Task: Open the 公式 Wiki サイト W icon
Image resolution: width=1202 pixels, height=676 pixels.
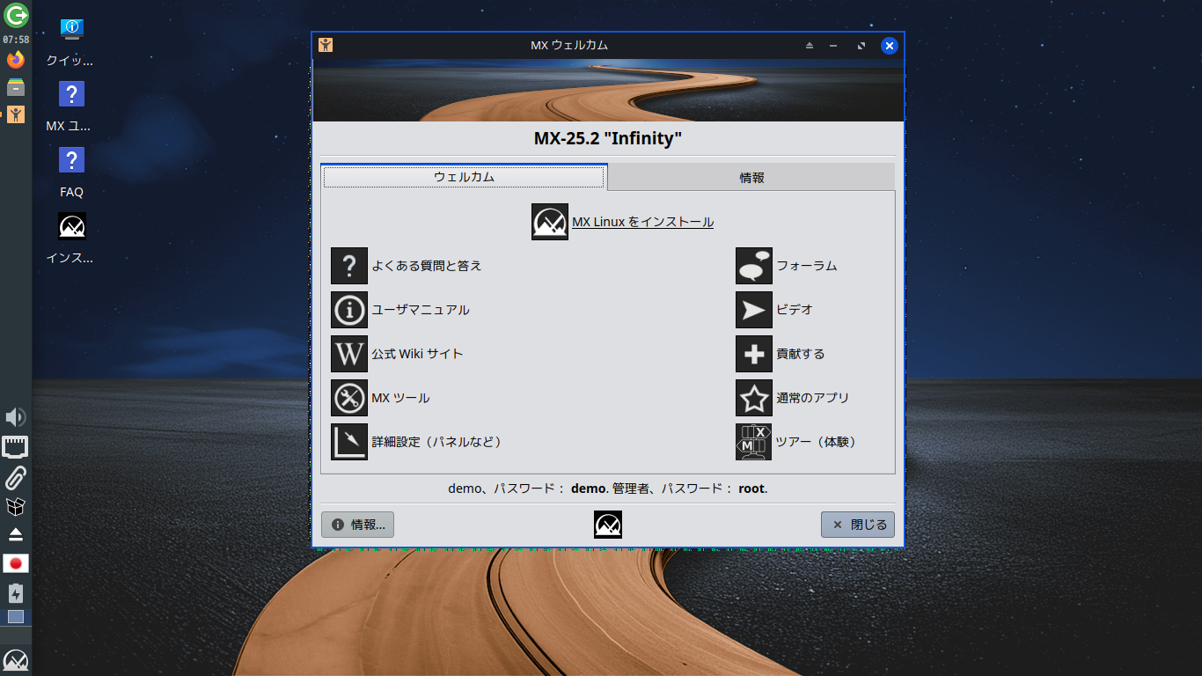Action: coord(349,354)
